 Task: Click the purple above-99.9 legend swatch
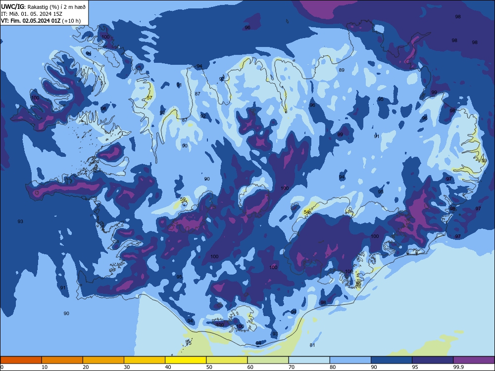point(474,360)
